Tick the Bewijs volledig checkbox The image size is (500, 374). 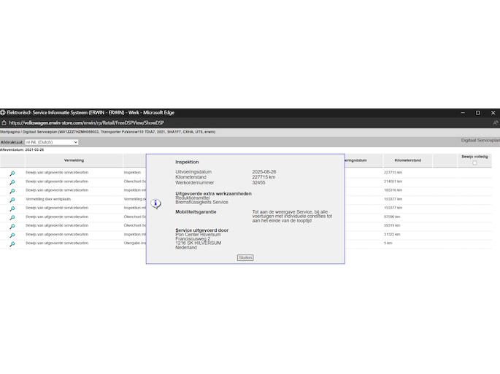pyautogui.click(x=474, y=163)
